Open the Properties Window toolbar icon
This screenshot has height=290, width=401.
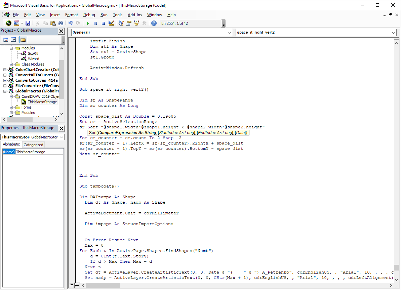(x=129, y=23)
